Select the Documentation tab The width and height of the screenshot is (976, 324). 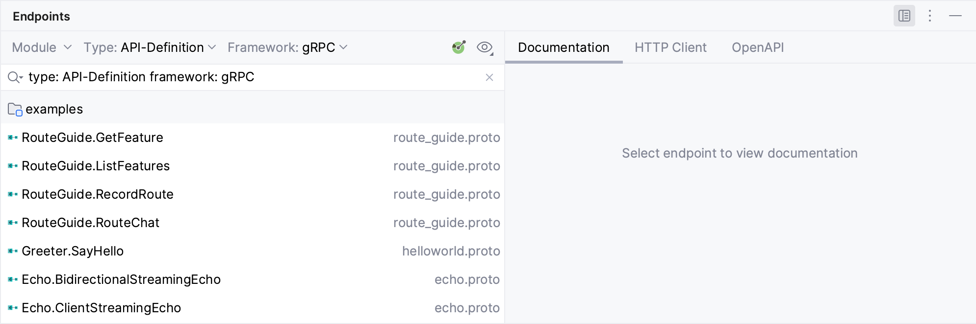pyautogui.click(x=564, y=47)
